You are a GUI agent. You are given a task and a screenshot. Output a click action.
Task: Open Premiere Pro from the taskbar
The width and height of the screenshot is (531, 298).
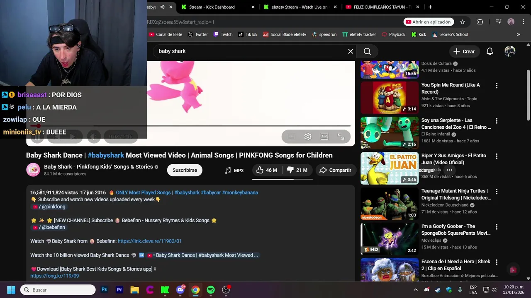tap(119, 290)
